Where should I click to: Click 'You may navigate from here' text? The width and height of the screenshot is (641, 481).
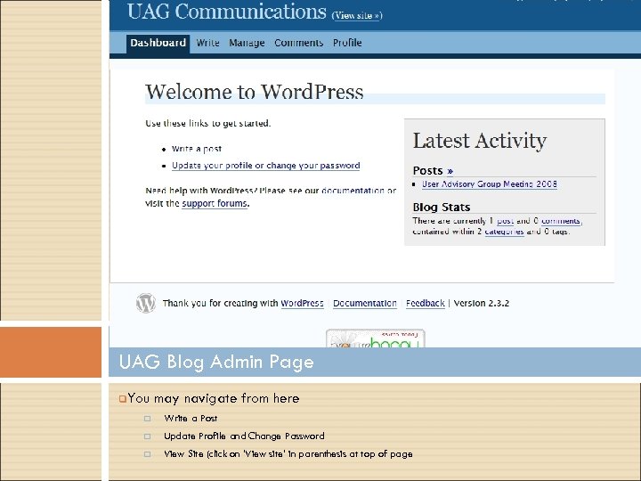coord(214,398)
